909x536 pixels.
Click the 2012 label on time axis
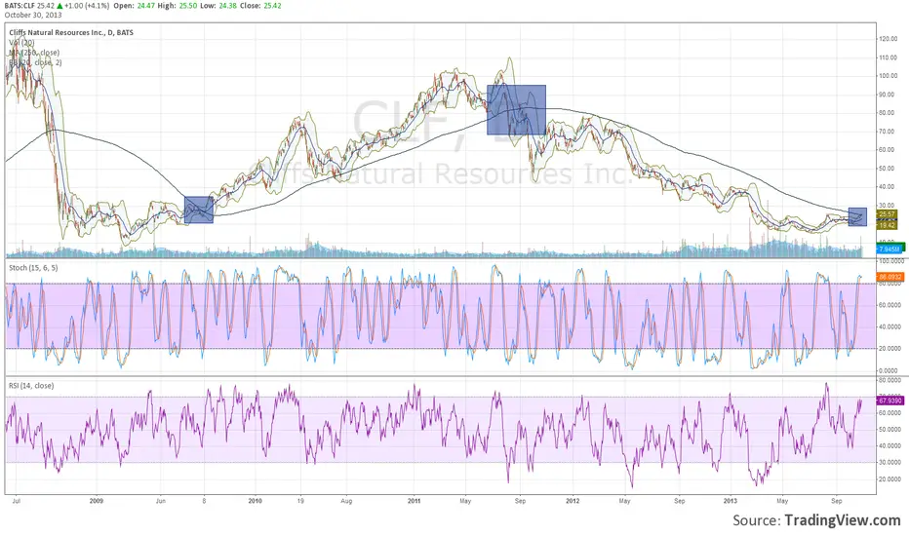point(573,501)
